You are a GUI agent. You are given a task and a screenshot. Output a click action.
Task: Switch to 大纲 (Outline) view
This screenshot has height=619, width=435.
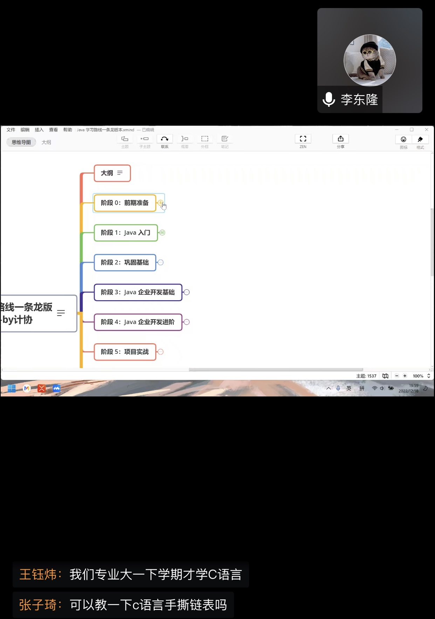46,142
